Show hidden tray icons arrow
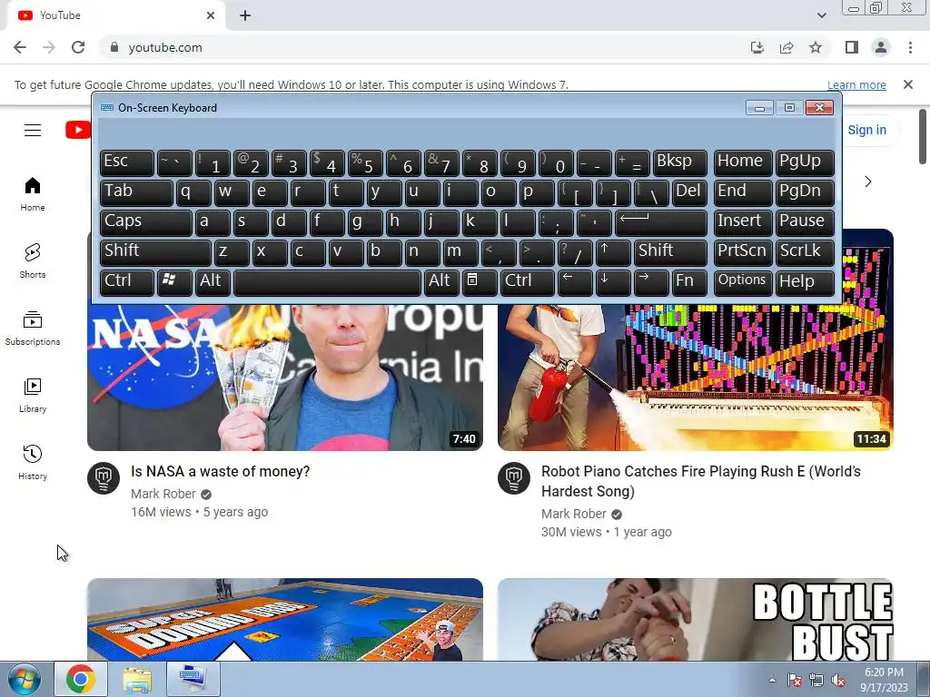 point(772,680)
